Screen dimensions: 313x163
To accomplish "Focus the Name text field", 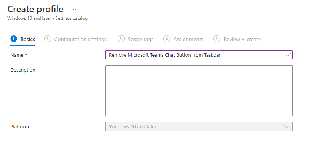I will coord(199,55).
